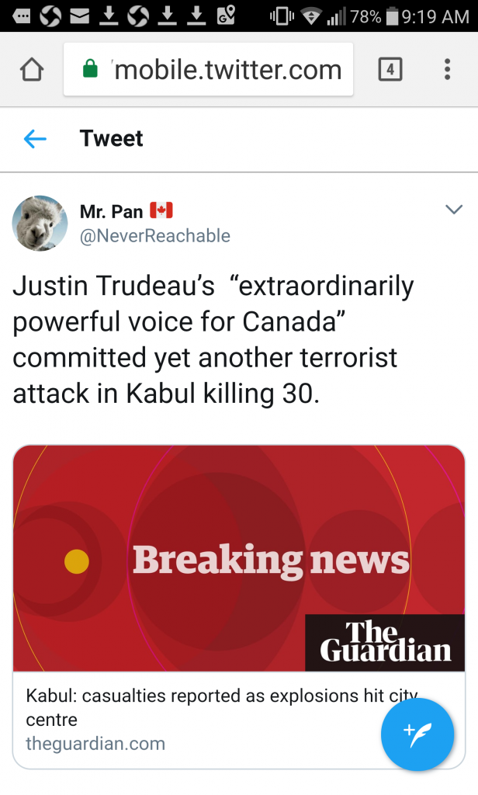The height and width of the screenshot is (795, 478).
Task: Open the theguardian.com source link
Action: coord(95,743)
